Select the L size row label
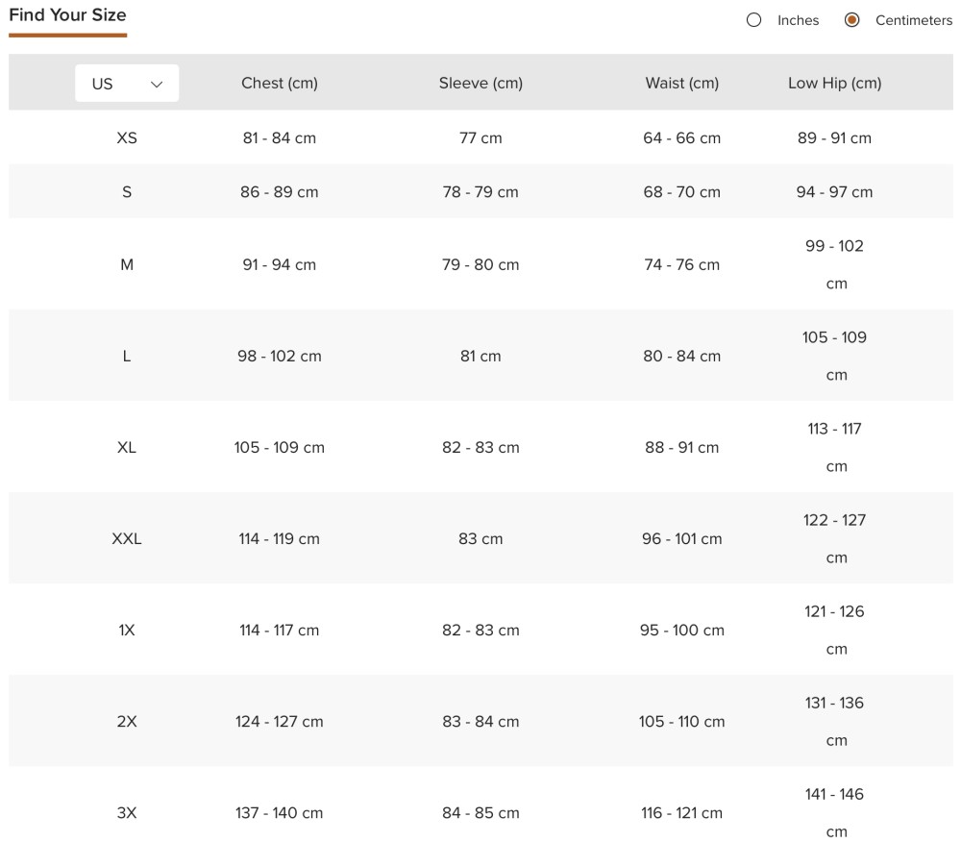The image size is (961, 867). point(127,356)
